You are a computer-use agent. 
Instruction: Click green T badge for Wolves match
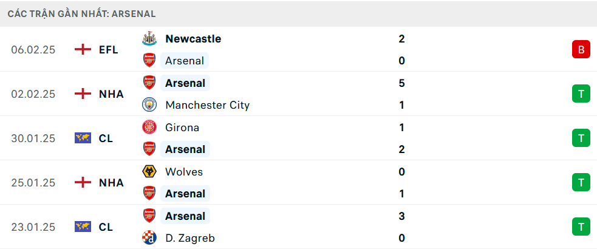click(581, 183)
